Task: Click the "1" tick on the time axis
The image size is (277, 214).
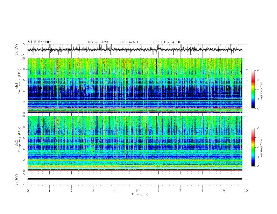Action: (x=49, y=191)
